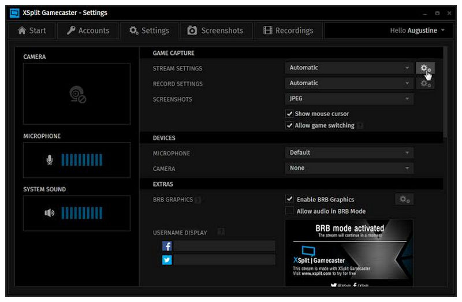Click the BRB mode activated preview image
The height and width of the screenshot is (302, 462).
[349, 253]
